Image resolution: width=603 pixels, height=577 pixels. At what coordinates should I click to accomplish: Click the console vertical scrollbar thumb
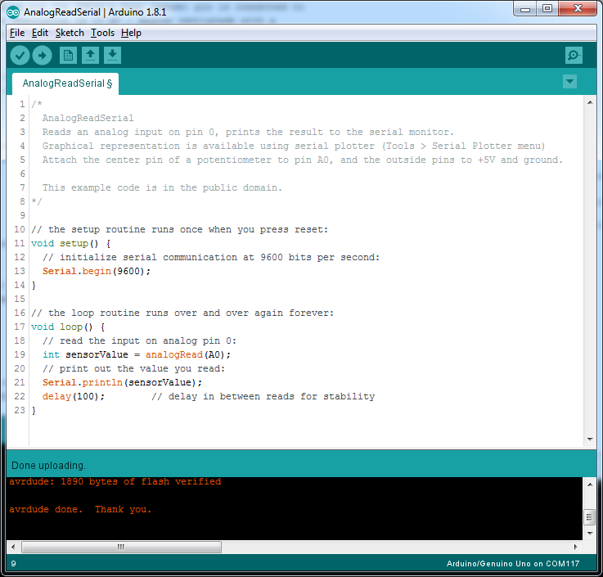tap(590, 517)
